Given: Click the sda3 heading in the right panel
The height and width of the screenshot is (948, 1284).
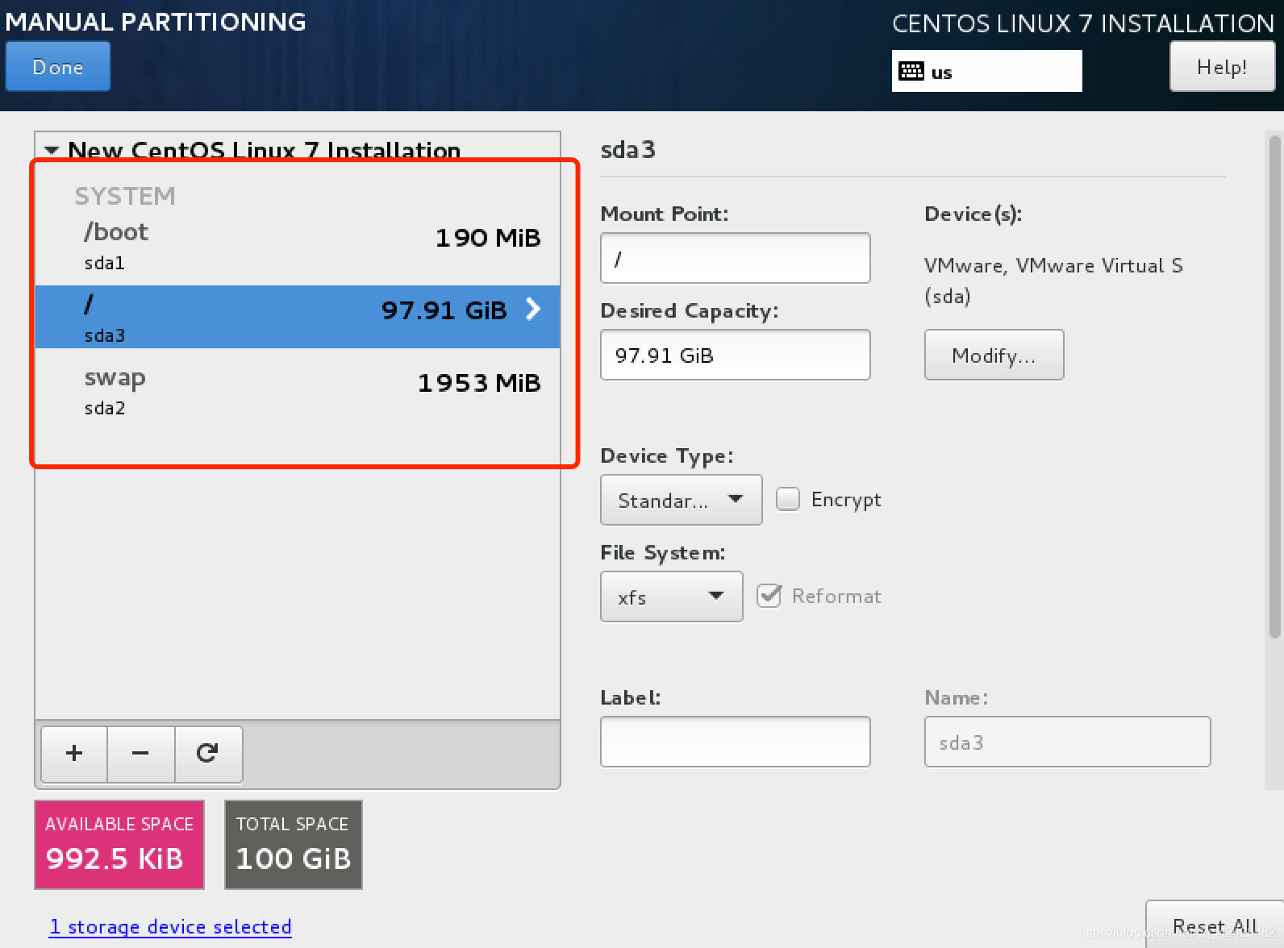Looking at the screenshot, I should click(628, 150).
